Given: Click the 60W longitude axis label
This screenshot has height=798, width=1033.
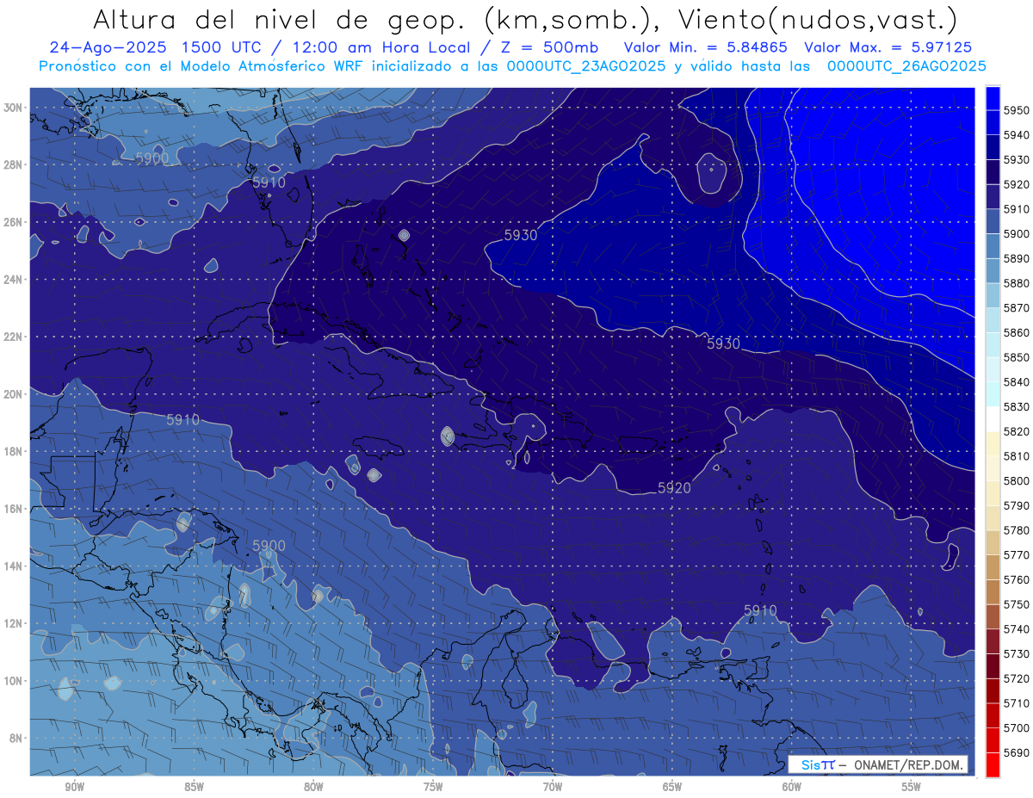Looking at the screenshot, I should (x=792, y=787).
